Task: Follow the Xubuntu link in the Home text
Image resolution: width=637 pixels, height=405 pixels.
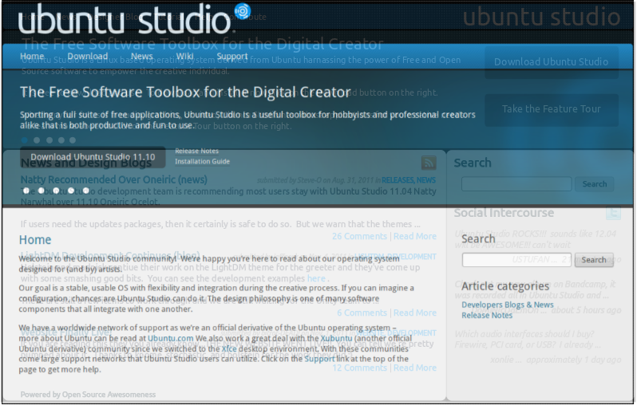Action: coord(336,339)
